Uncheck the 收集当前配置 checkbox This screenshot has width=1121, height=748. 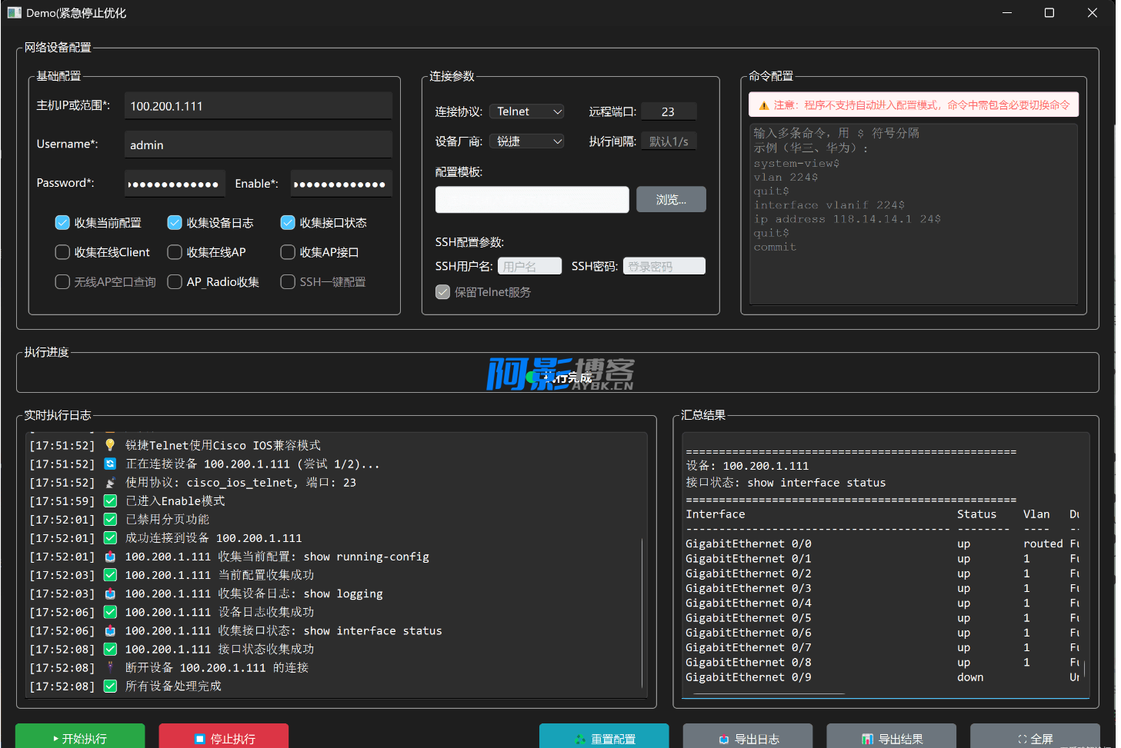(63, 223)
